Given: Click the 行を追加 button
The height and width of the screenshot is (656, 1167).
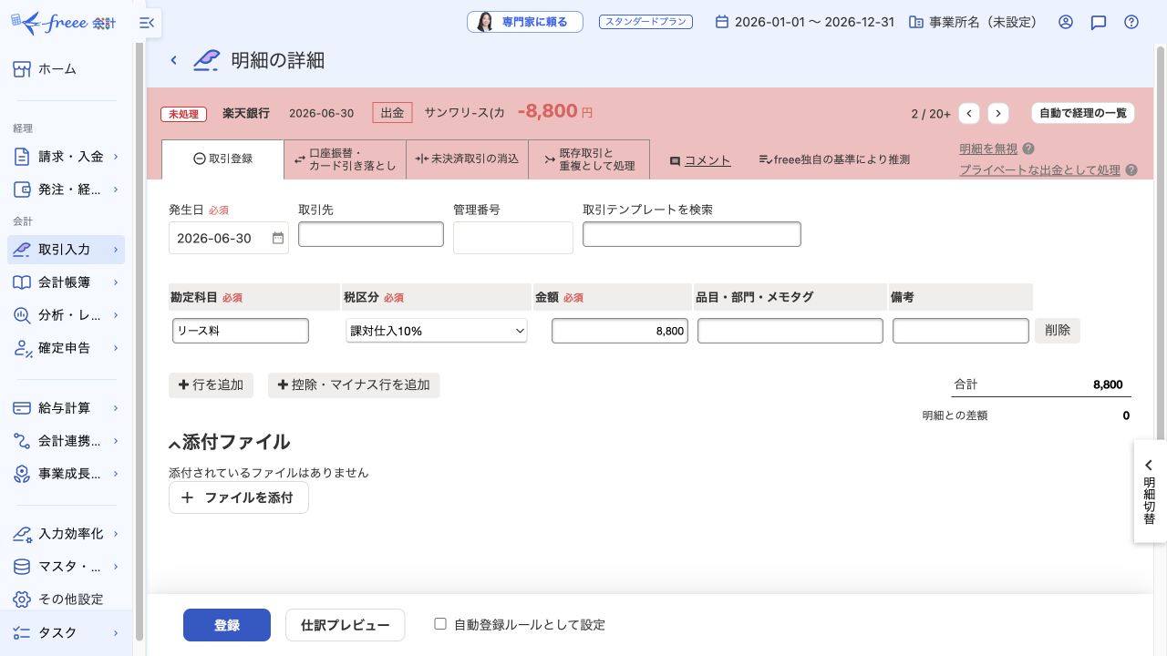Looking at the screenshot, I should click(x=212, y=385).
